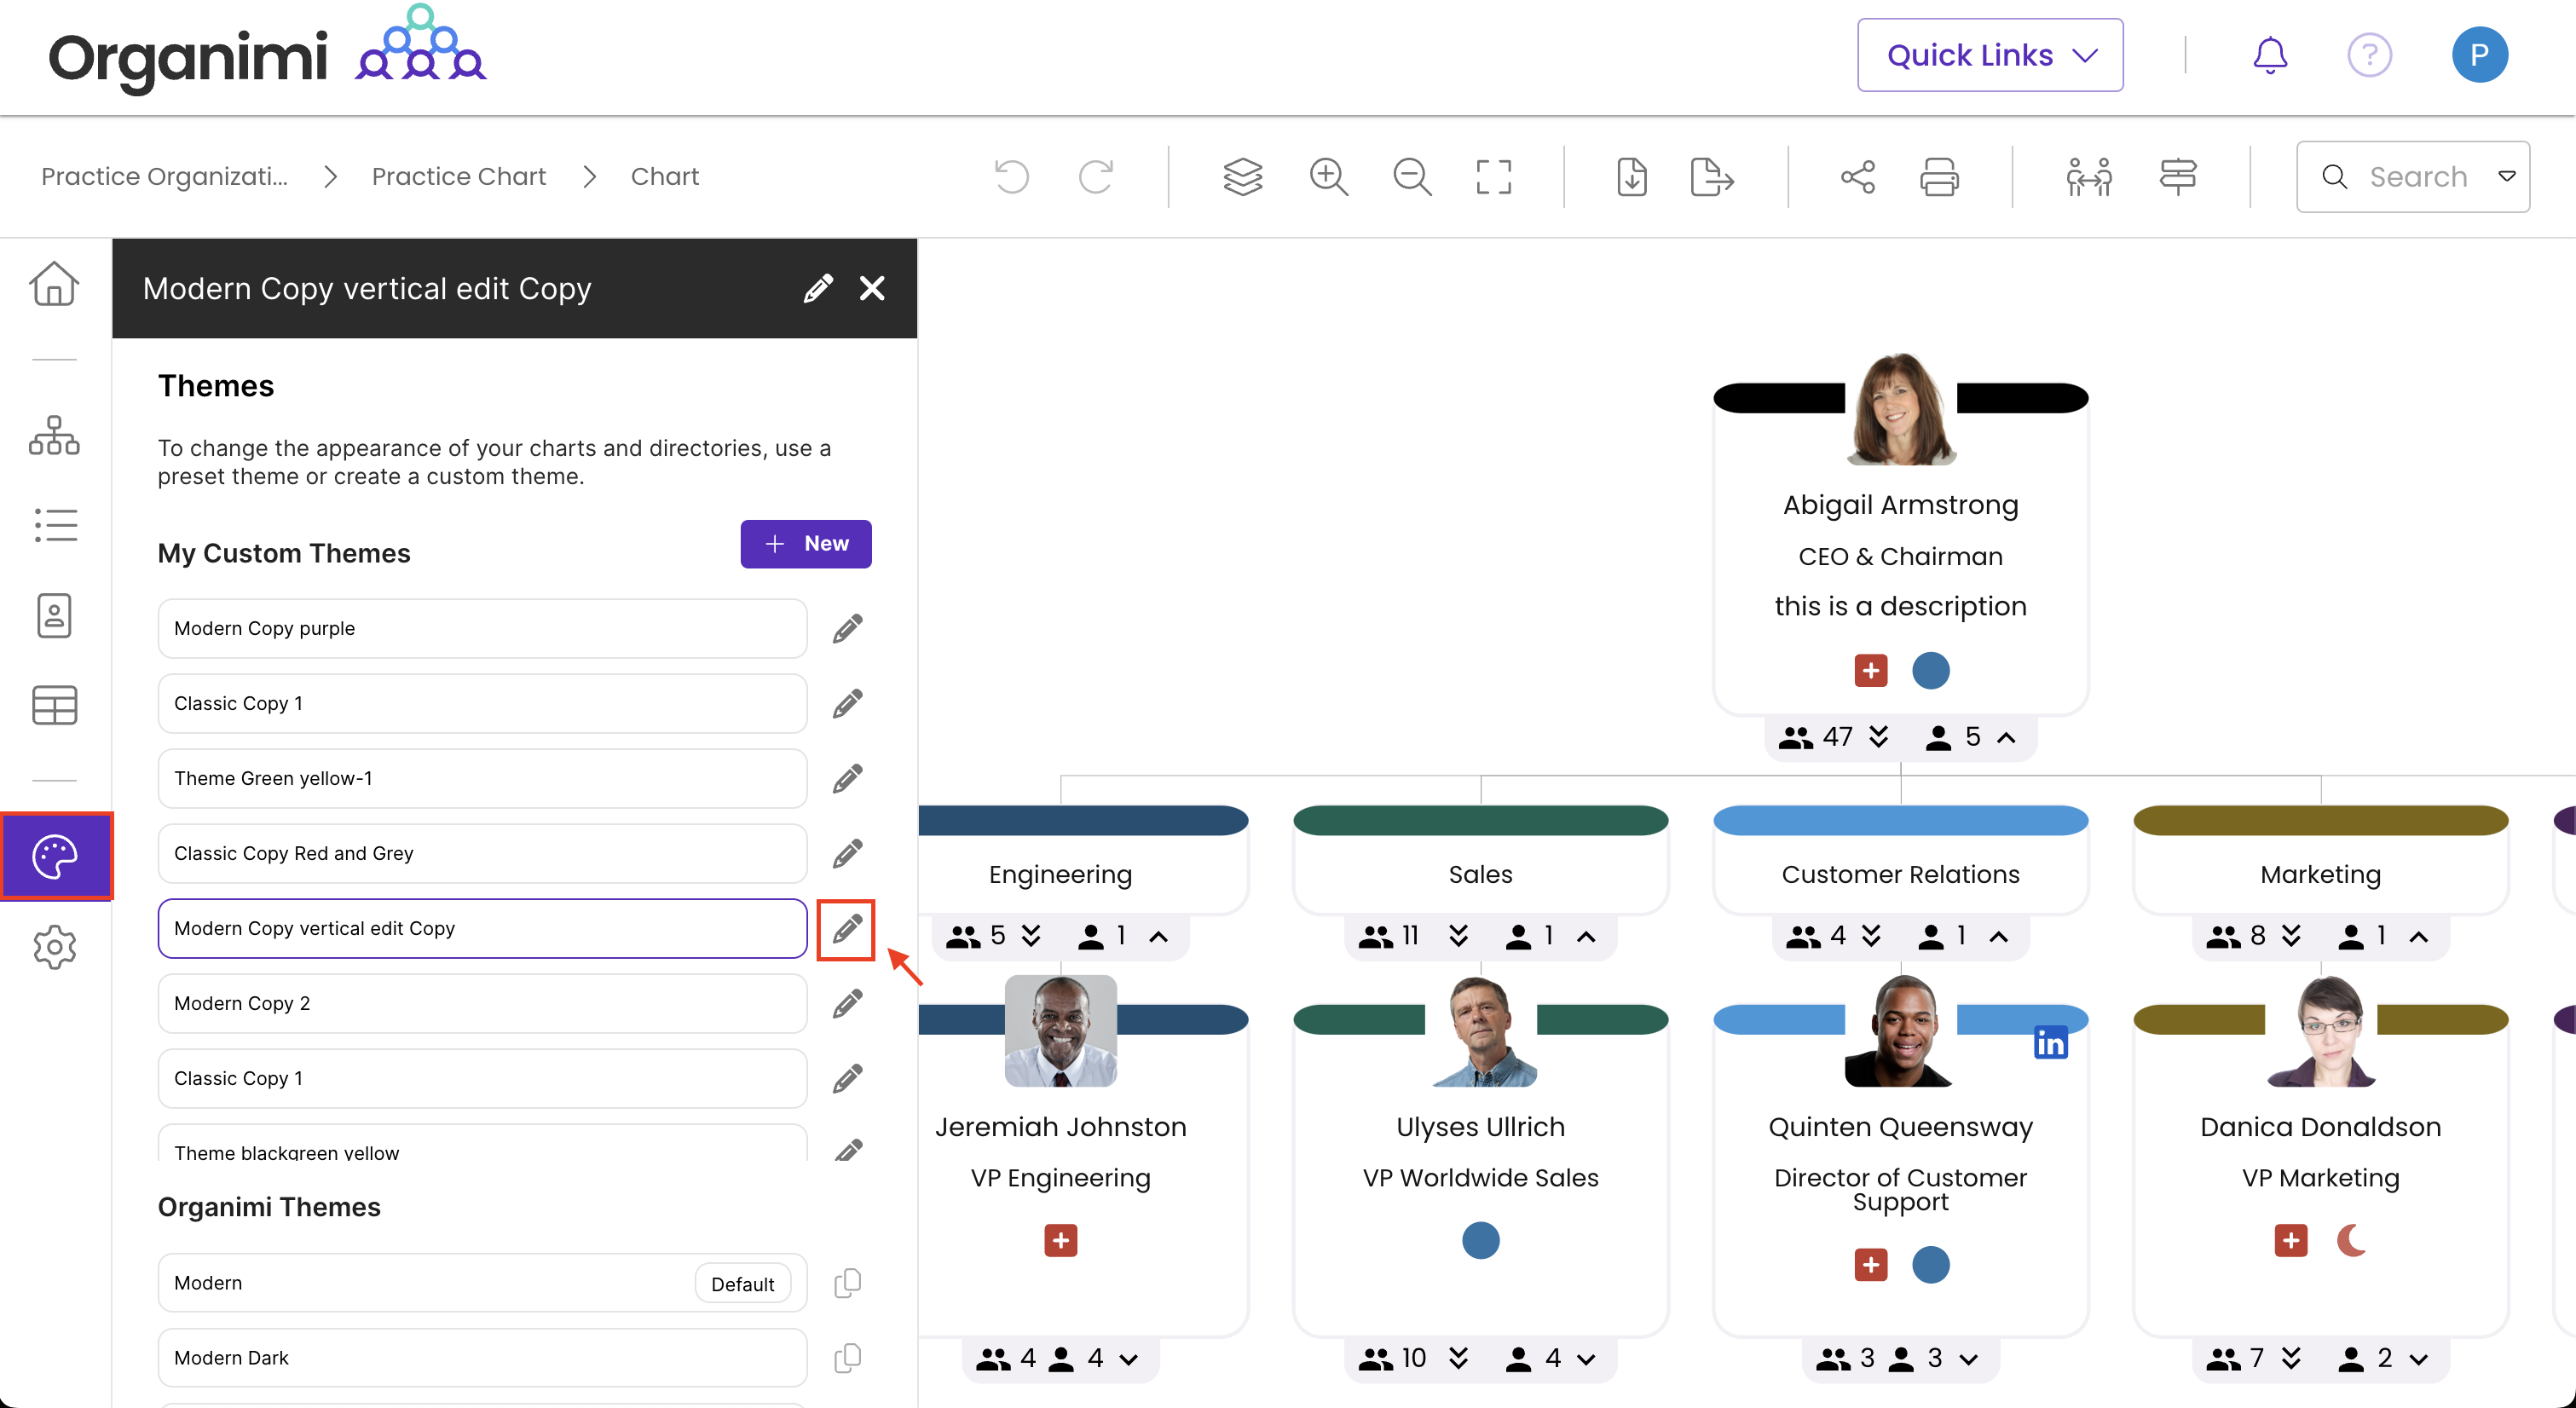Select the Modern Dark theme

coord(482,1357)
